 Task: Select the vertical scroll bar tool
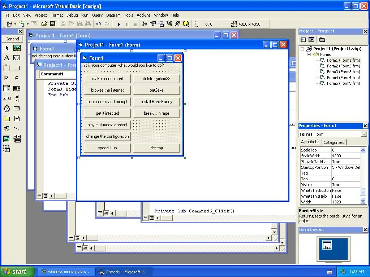[x=17, y=98]
